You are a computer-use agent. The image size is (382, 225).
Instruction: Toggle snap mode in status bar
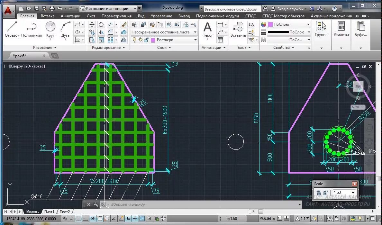[71, 219]
